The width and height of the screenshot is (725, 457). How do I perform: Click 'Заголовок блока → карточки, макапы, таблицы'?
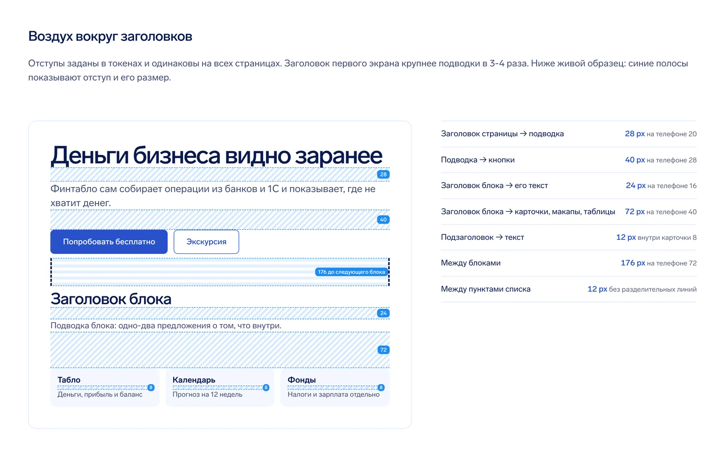point(528,211)
